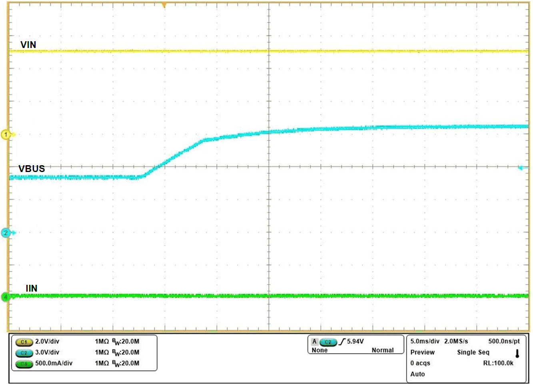Click the Preview acquisition status label
The height and width of the screenshot is (384, 533).
422,352
